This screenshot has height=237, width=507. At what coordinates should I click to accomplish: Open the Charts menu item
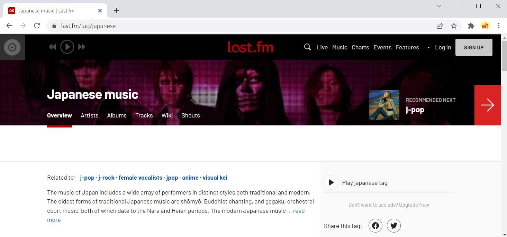[x=360, y=47]
